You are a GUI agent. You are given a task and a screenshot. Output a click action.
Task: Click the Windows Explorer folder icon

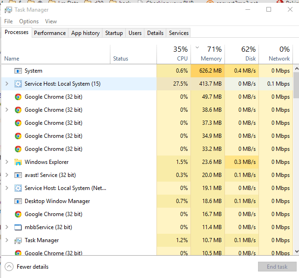18,162
